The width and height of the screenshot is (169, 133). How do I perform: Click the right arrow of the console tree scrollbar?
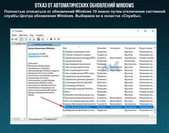25,119
